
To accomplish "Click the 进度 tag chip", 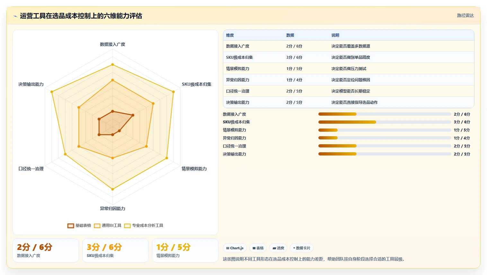I will (x=278, y=248).
